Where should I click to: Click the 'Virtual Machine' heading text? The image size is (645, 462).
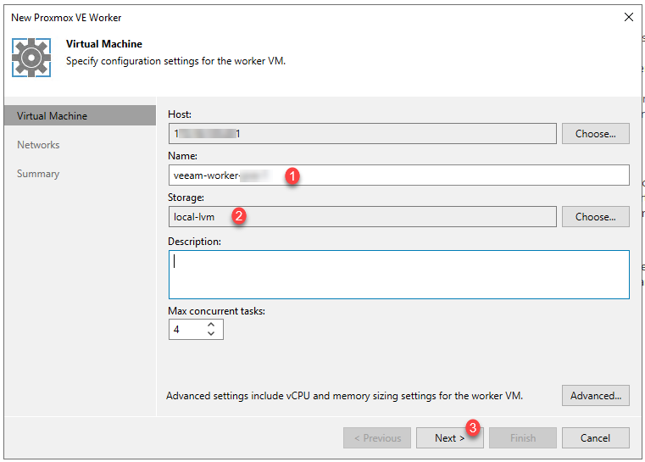coord(104,44)
